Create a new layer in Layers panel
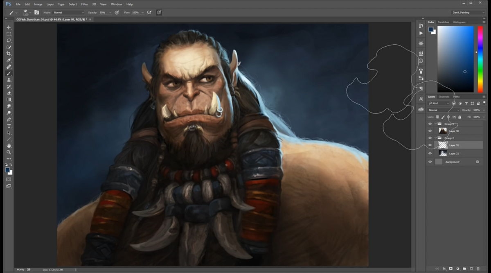 pyautogui.click(x=471, y=268)
